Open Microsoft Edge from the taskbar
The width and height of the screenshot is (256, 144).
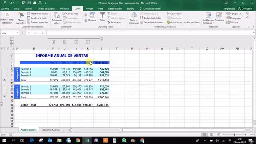coord(32,140)
